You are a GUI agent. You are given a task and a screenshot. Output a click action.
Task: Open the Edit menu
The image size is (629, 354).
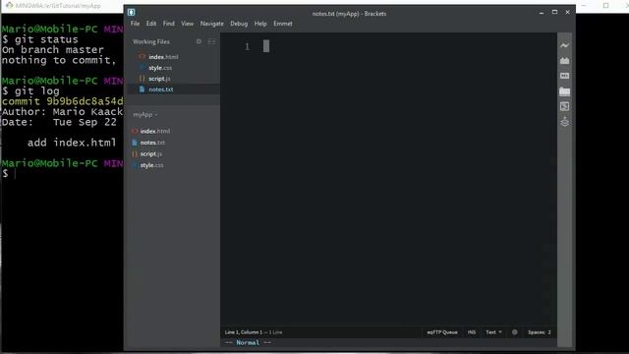[x=151, y=24]
